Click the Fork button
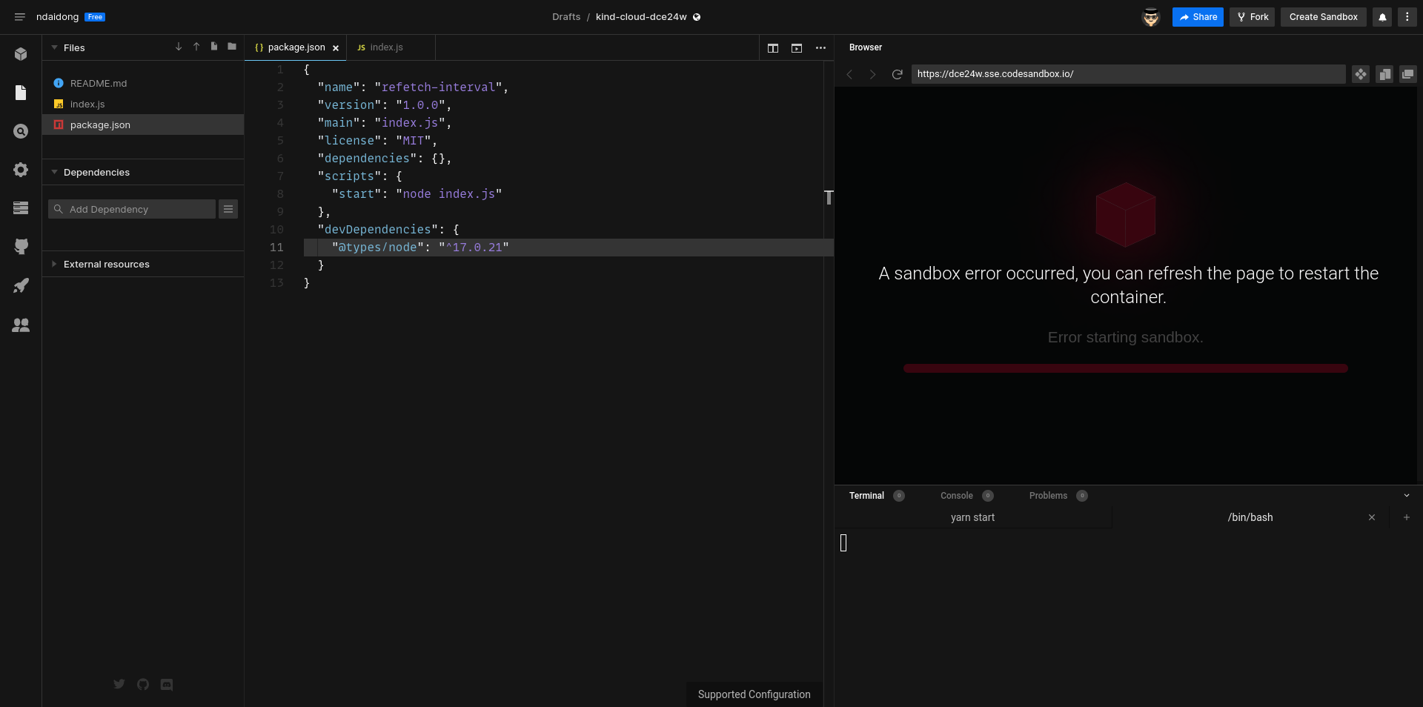 [1251, 16]
